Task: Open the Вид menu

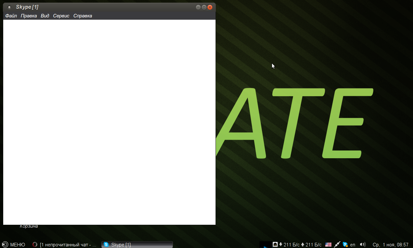Action: coord(45,16)
